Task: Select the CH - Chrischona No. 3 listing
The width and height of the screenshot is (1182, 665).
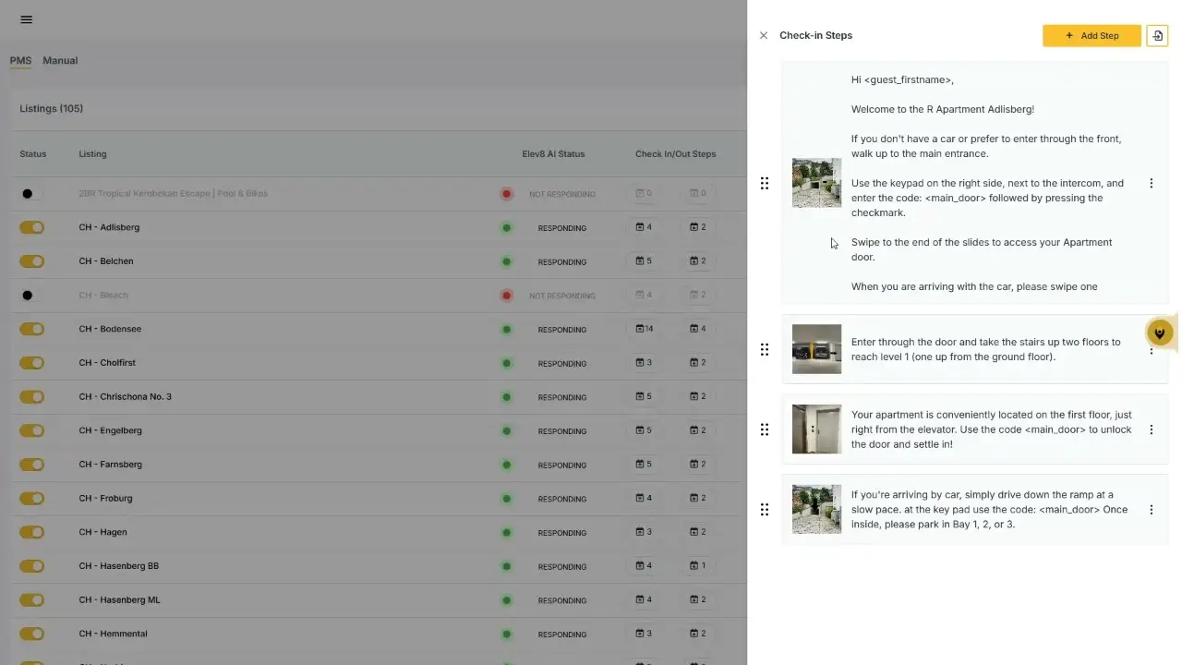Action: (x=126, y=397)
